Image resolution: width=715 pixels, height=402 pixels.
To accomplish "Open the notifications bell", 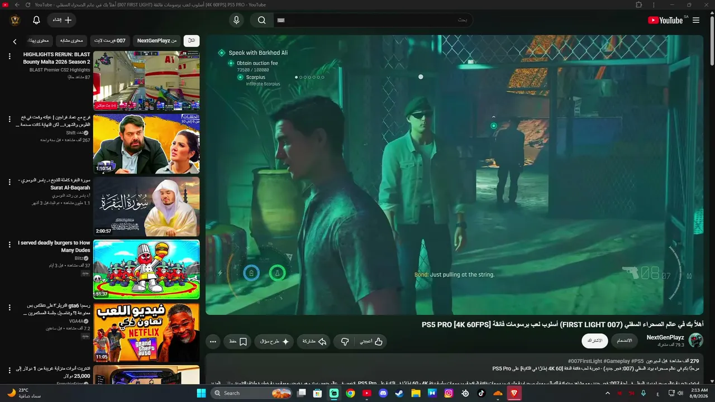I will [36, 20].
